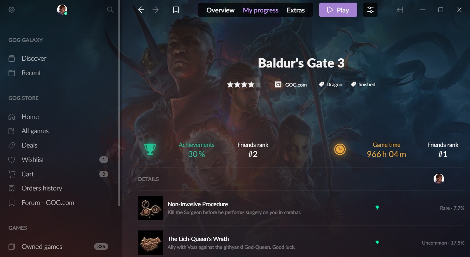Switch to the Extras tab
This screenshot has height=257, width=470.
click(x=296, y=10)
